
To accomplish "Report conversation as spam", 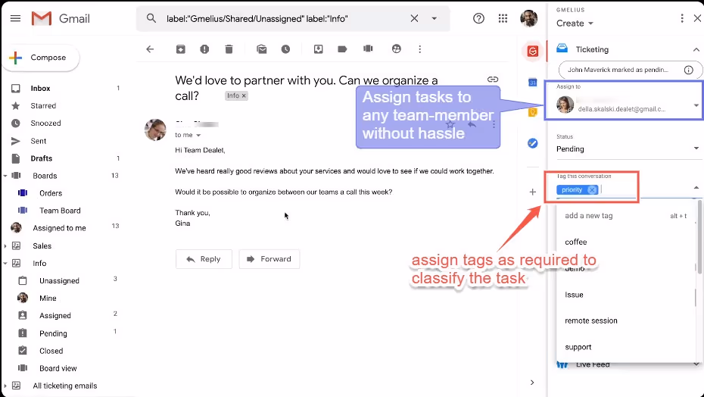I will pos(204,49).
